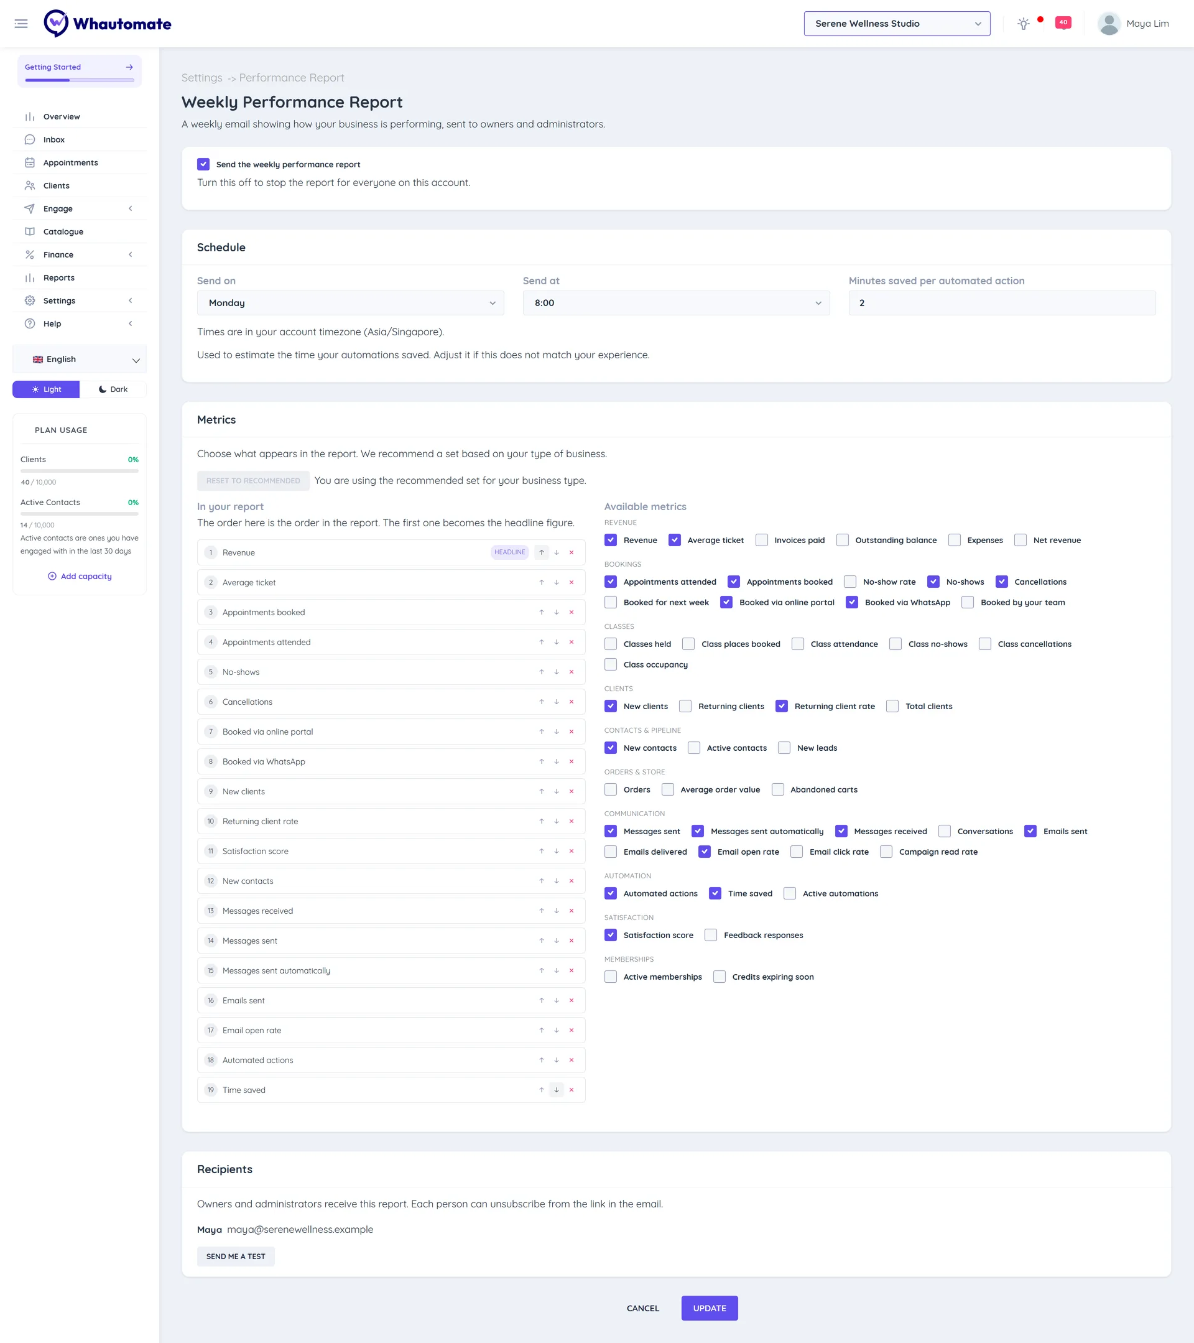Expand the Finance sidebar menu

79,254
